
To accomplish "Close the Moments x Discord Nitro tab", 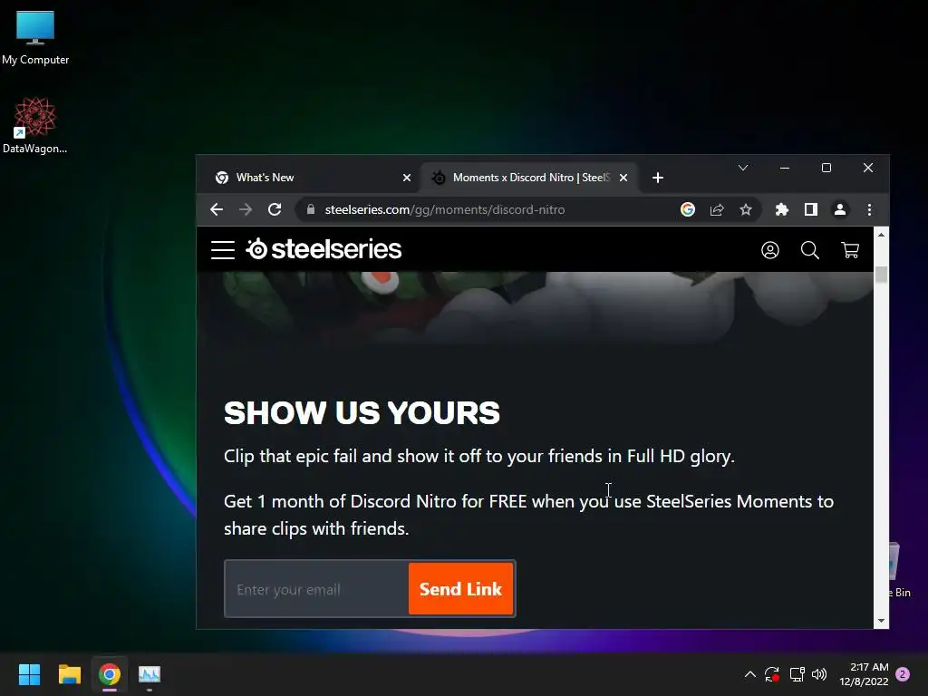I will click(x=623, y=178).
